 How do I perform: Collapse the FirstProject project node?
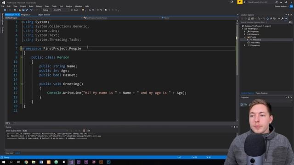point(242,29)
